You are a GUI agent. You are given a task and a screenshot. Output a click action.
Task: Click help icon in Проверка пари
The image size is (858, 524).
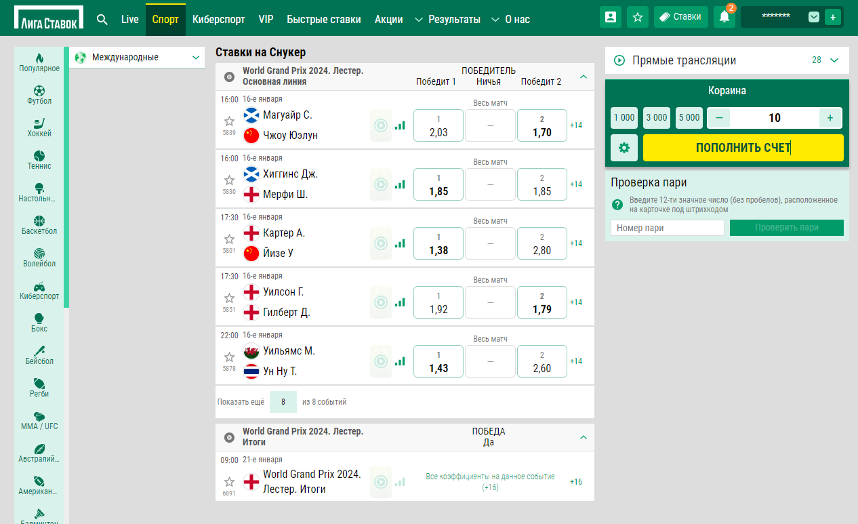coord(617,205)
